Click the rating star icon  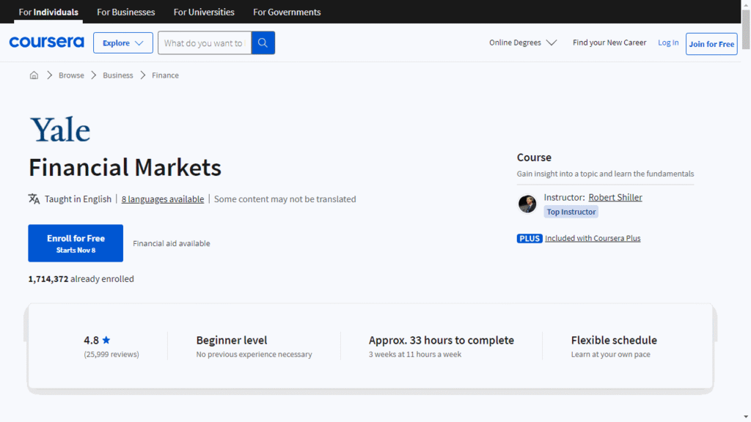[x=106, y=341]
